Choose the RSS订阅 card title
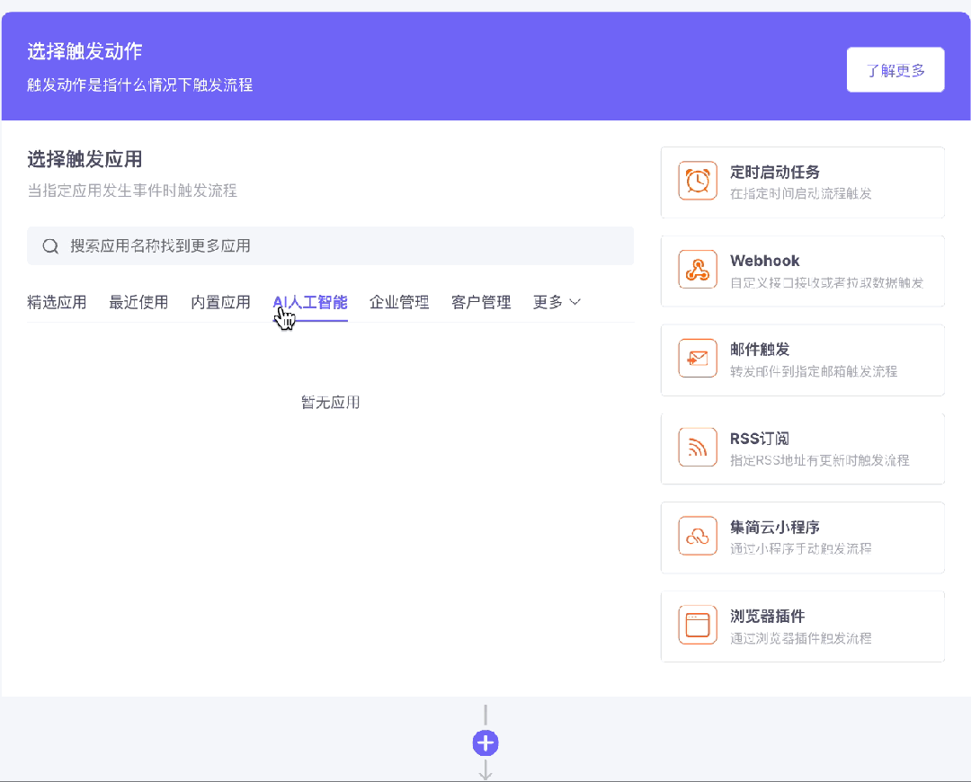 click(760, 439)
